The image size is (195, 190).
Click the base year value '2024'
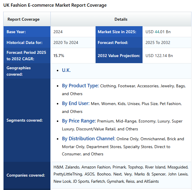point(58,32)
